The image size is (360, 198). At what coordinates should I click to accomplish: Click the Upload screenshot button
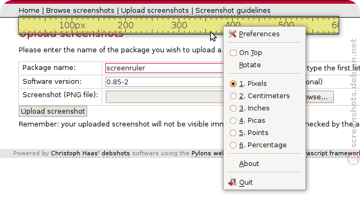point(53,112)
